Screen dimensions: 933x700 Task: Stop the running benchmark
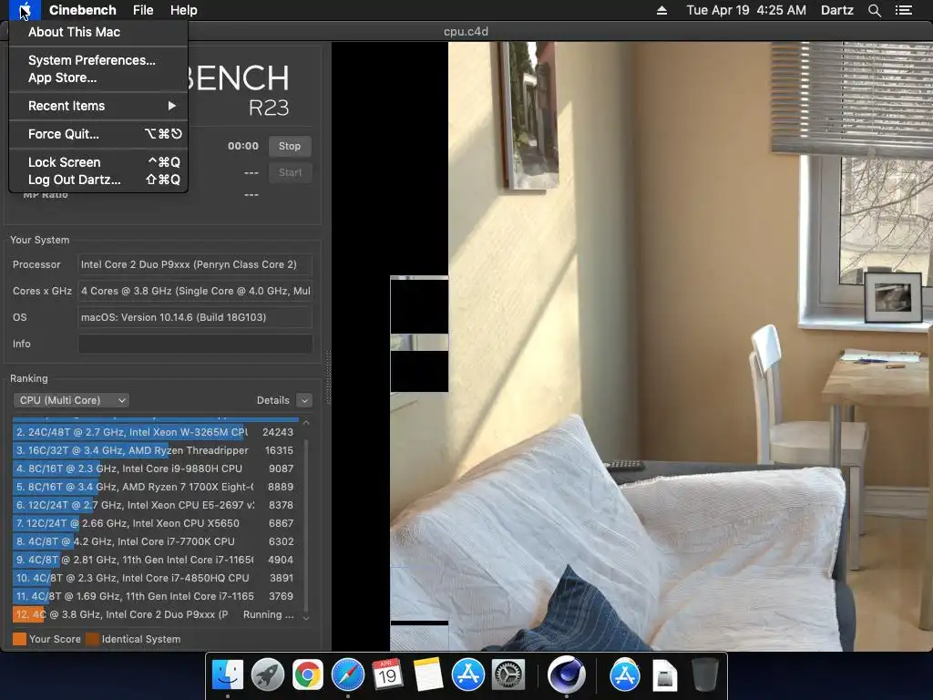tap(290, 146)
